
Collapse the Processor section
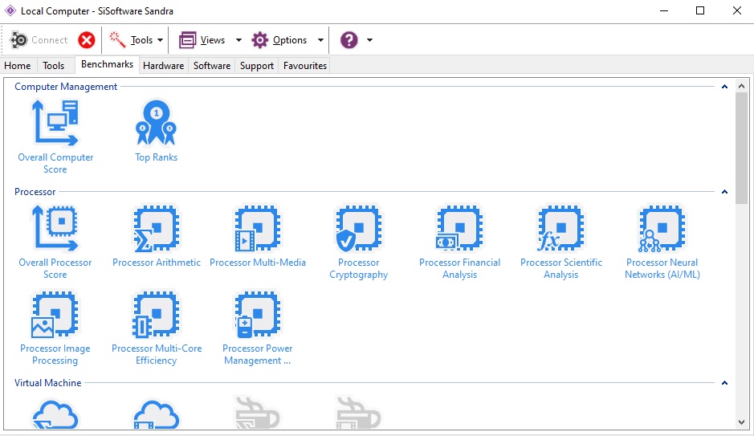(x=724, y=192)
